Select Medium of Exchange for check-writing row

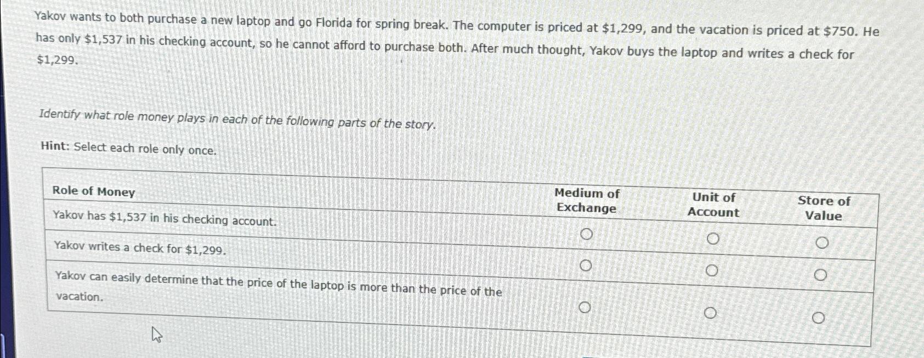pyautogui.click(x=586, y=266)
